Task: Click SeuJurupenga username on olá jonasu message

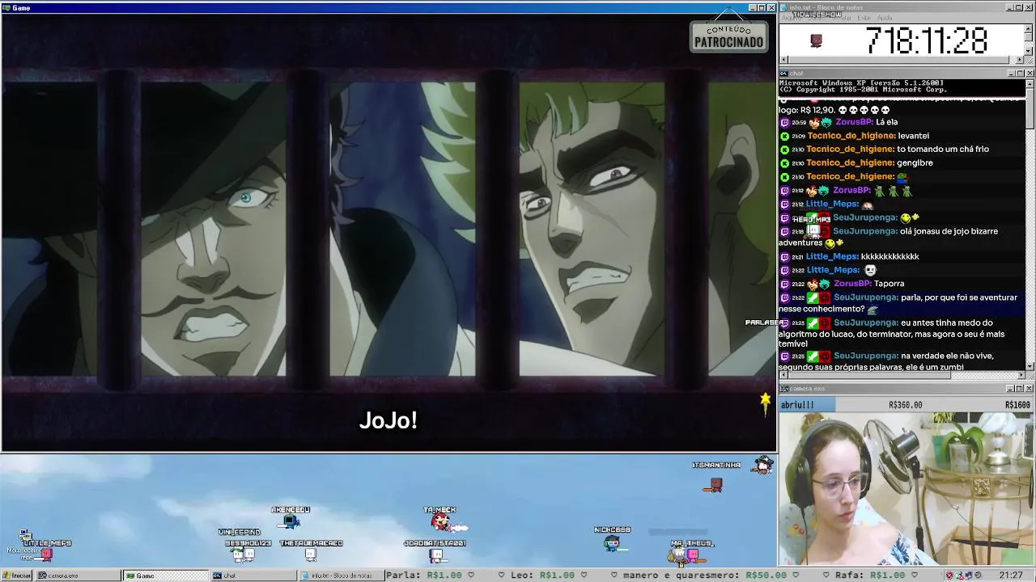Action: 865,232
